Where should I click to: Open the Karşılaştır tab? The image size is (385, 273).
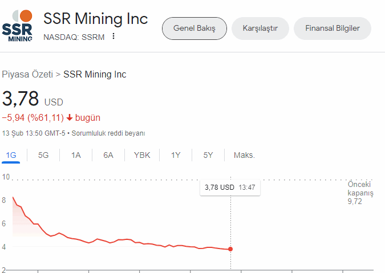pos(260,28)
